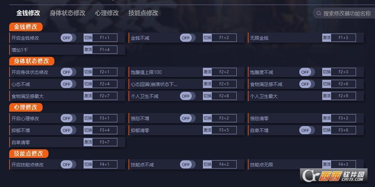
Task: Activate 增加1千 with 激活 button
Action: (88, 50)
